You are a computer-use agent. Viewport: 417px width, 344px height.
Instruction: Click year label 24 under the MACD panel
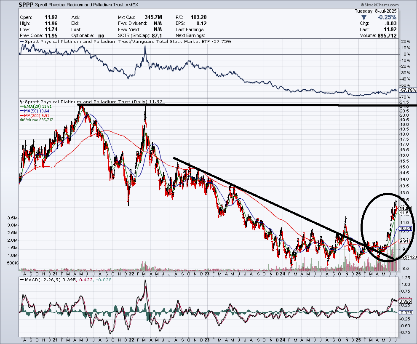pos(282,340)
